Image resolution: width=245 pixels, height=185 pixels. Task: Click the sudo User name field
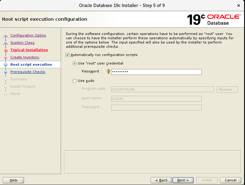(156, 99)
